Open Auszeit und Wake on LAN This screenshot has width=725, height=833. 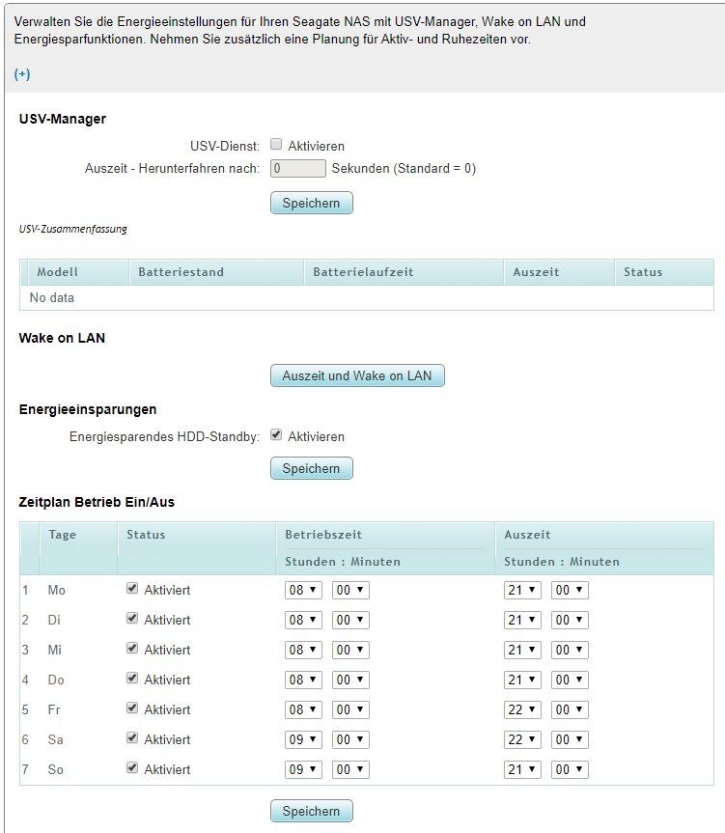click(x=357, y=375)
